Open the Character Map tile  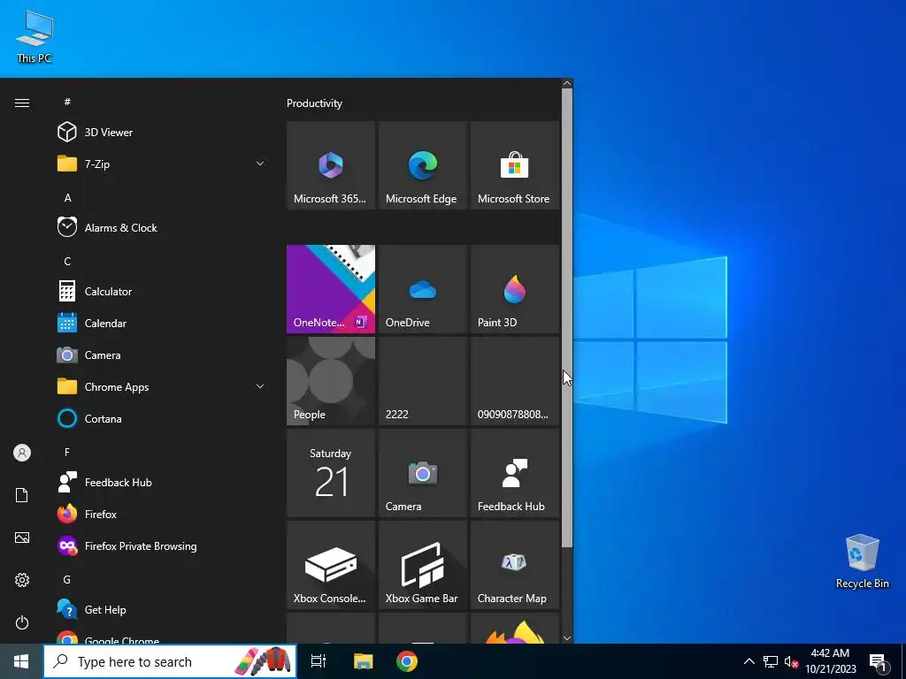[x=515, y=565]
